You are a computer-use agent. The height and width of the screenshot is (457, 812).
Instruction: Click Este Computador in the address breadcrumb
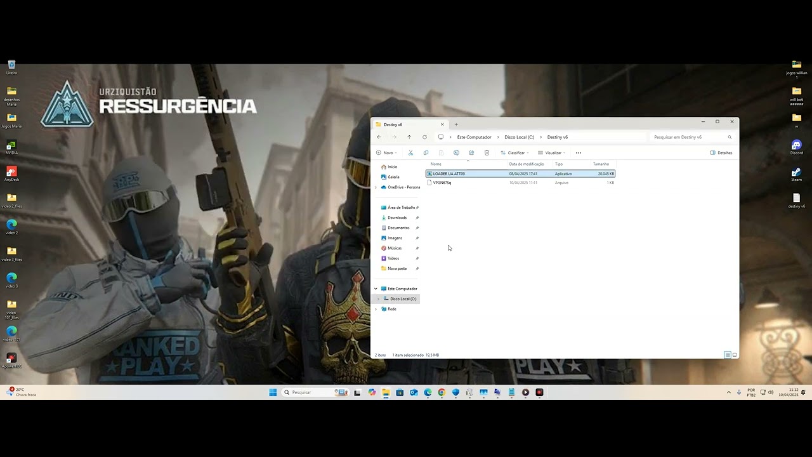point(475,137)
